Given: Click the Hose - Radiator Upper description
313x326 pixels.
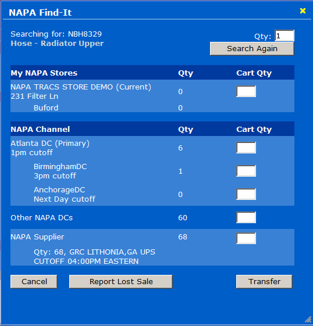Looking at the screenshot, I should coord(57,44).
